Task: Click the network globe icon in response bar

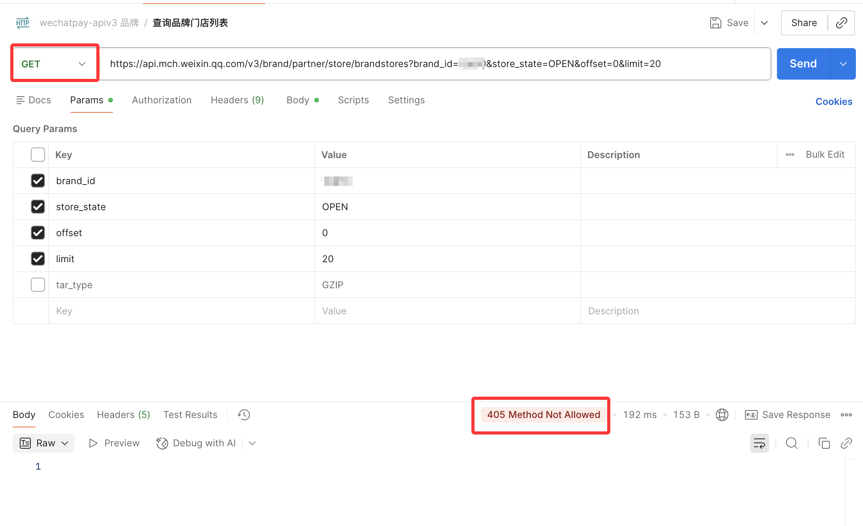Action: click(x=722, y=415)
